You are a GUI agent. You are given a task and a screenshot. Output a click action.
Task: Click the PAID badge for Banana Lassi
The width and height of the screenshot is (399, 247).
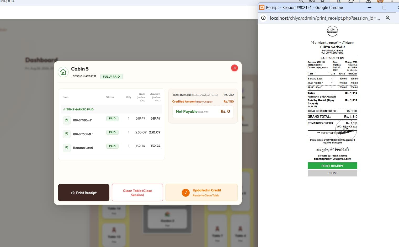coord(112,146)
